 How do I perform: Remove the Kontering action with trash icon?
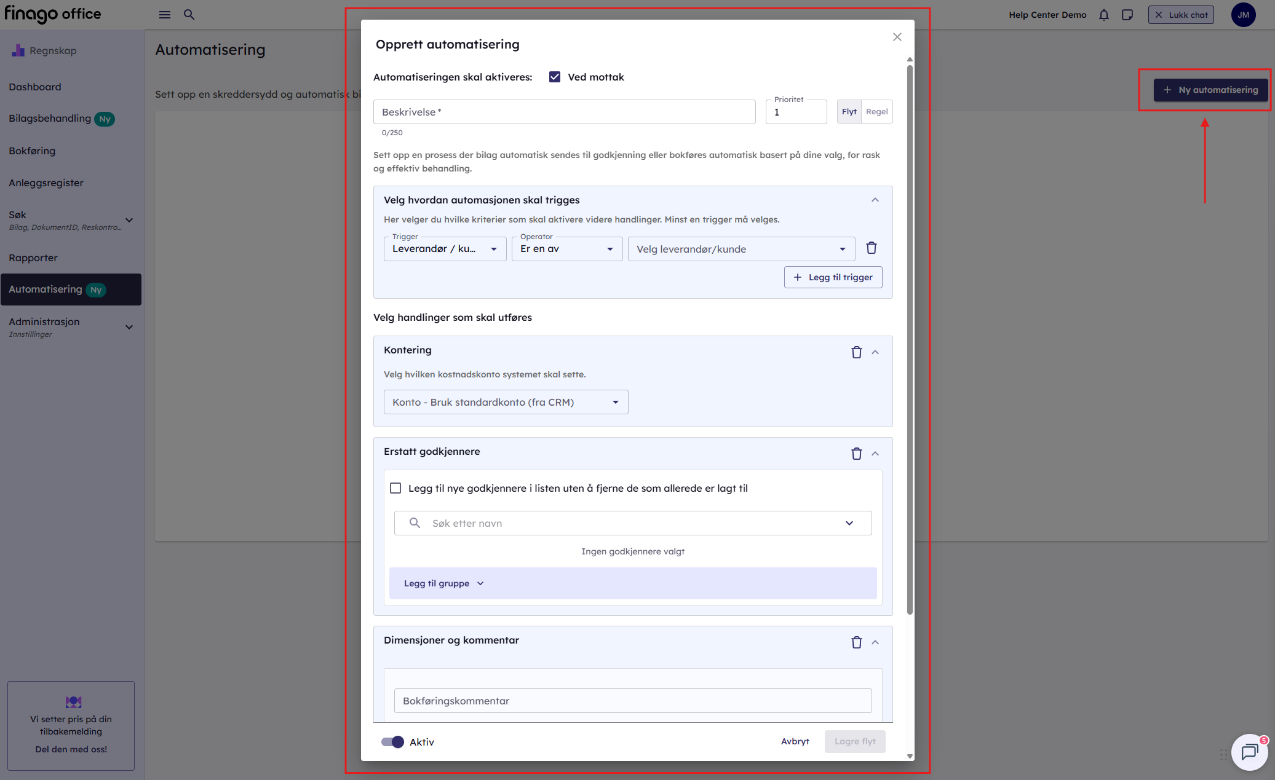point(856,352)
